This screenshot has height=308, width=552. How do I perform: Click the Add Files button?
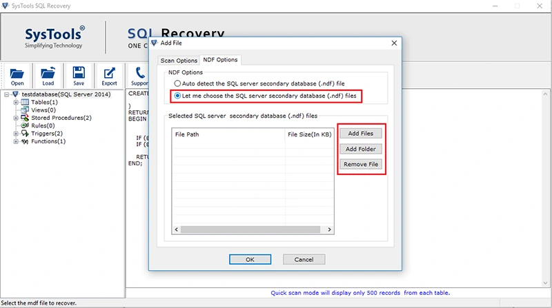click(x=360, y=134)
